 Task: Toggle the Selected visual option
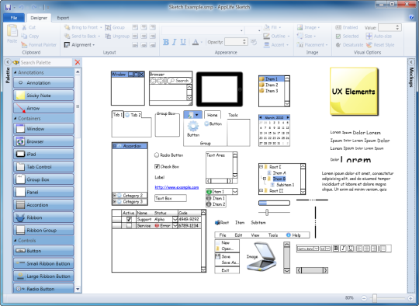pos(347,36)
